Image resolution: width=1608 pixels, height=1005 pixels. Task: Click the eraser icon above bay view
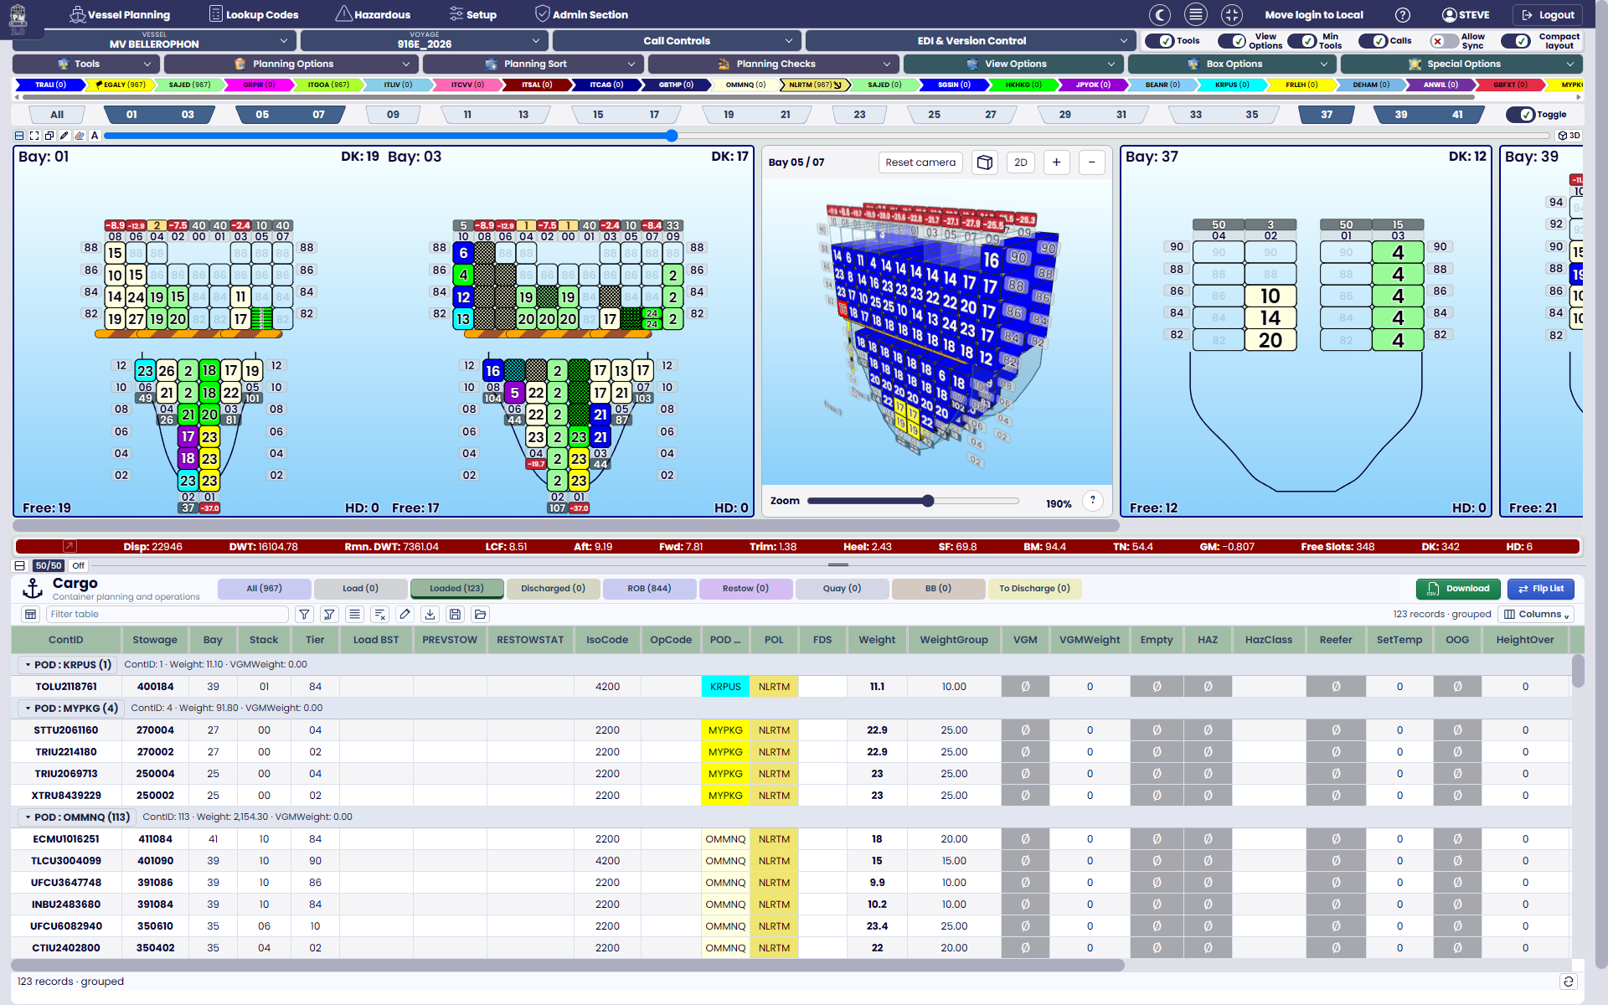click(x=80, y=135)
